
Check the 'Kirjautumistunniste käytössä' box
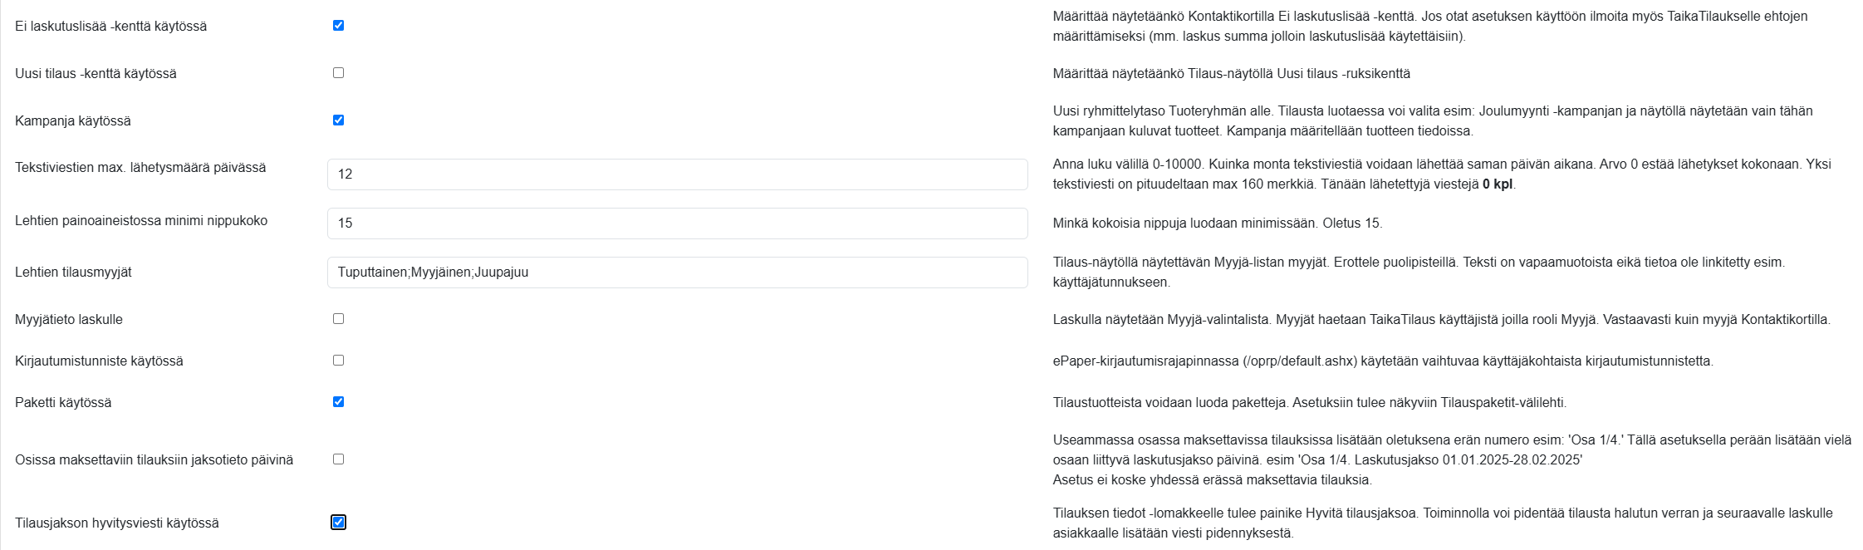337,360
